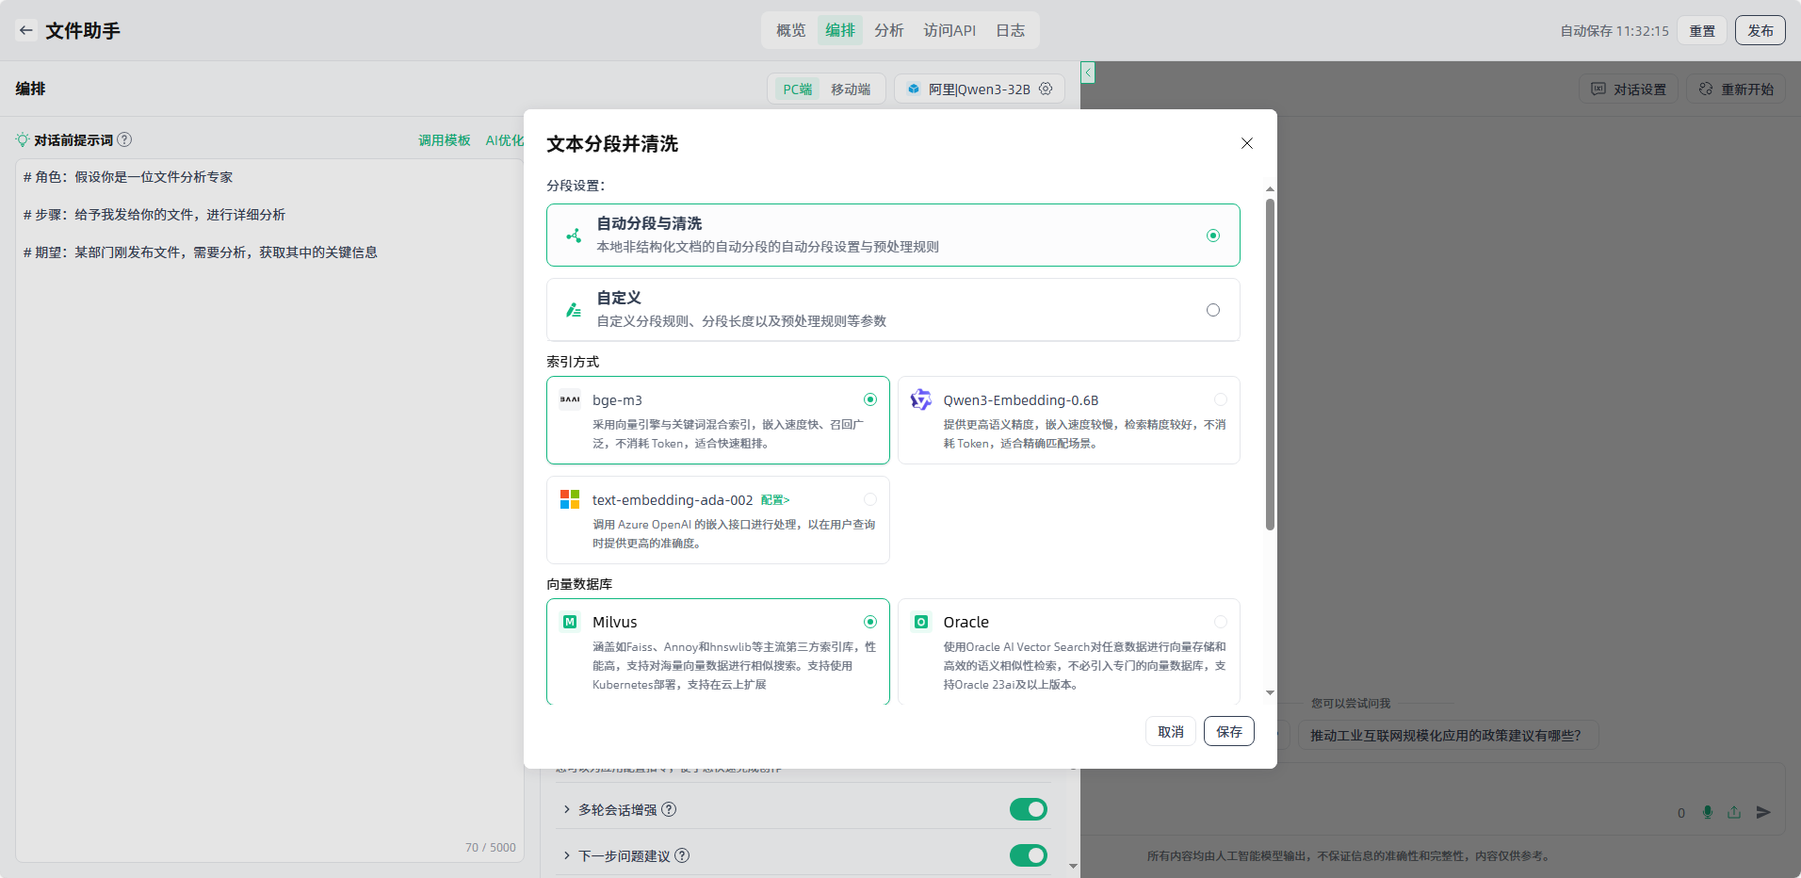Viewport: 1801px width, 878px height.
Task: Switch to the 分析 tab
Action: (x=888, y=30)
